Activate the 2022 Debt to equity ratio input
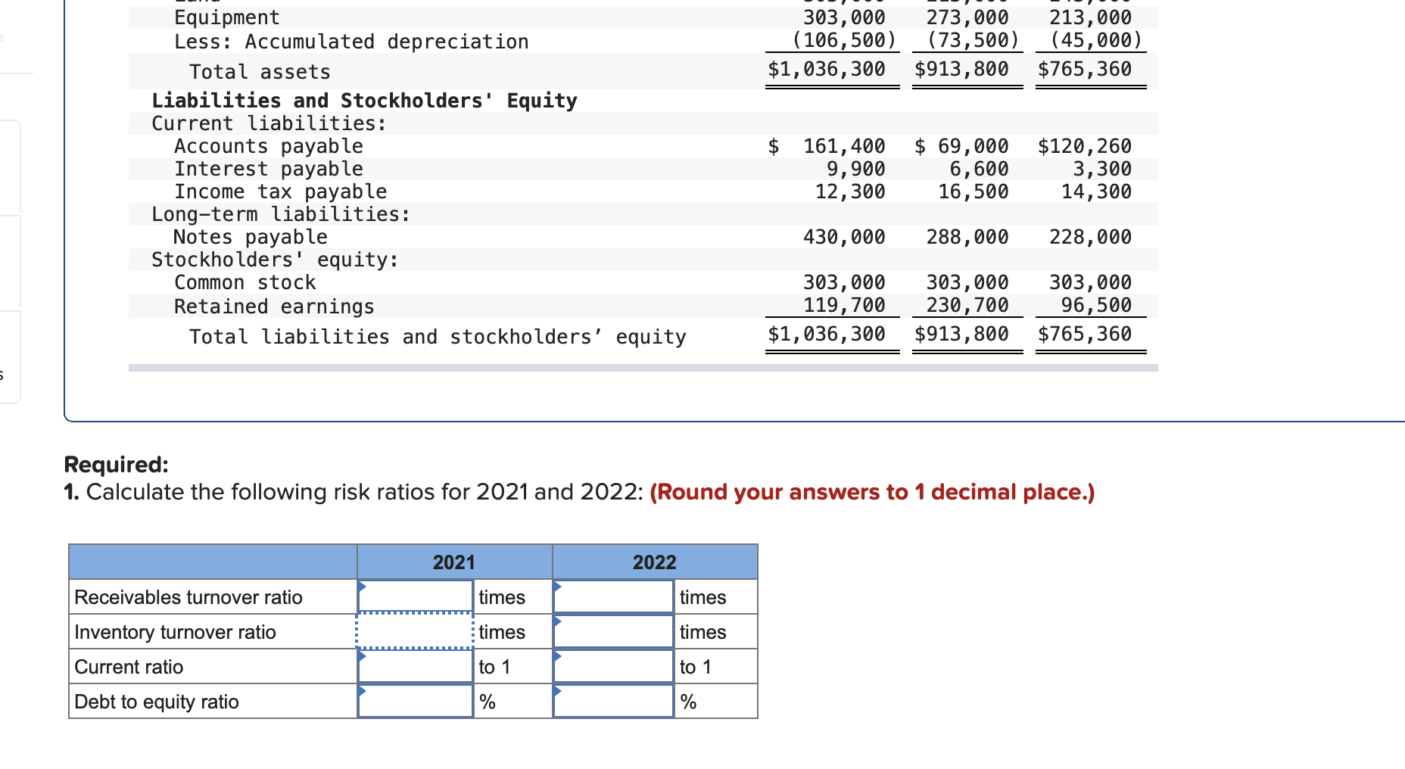This screenshot has width=1405, height=769. click(x=613, y=701)
